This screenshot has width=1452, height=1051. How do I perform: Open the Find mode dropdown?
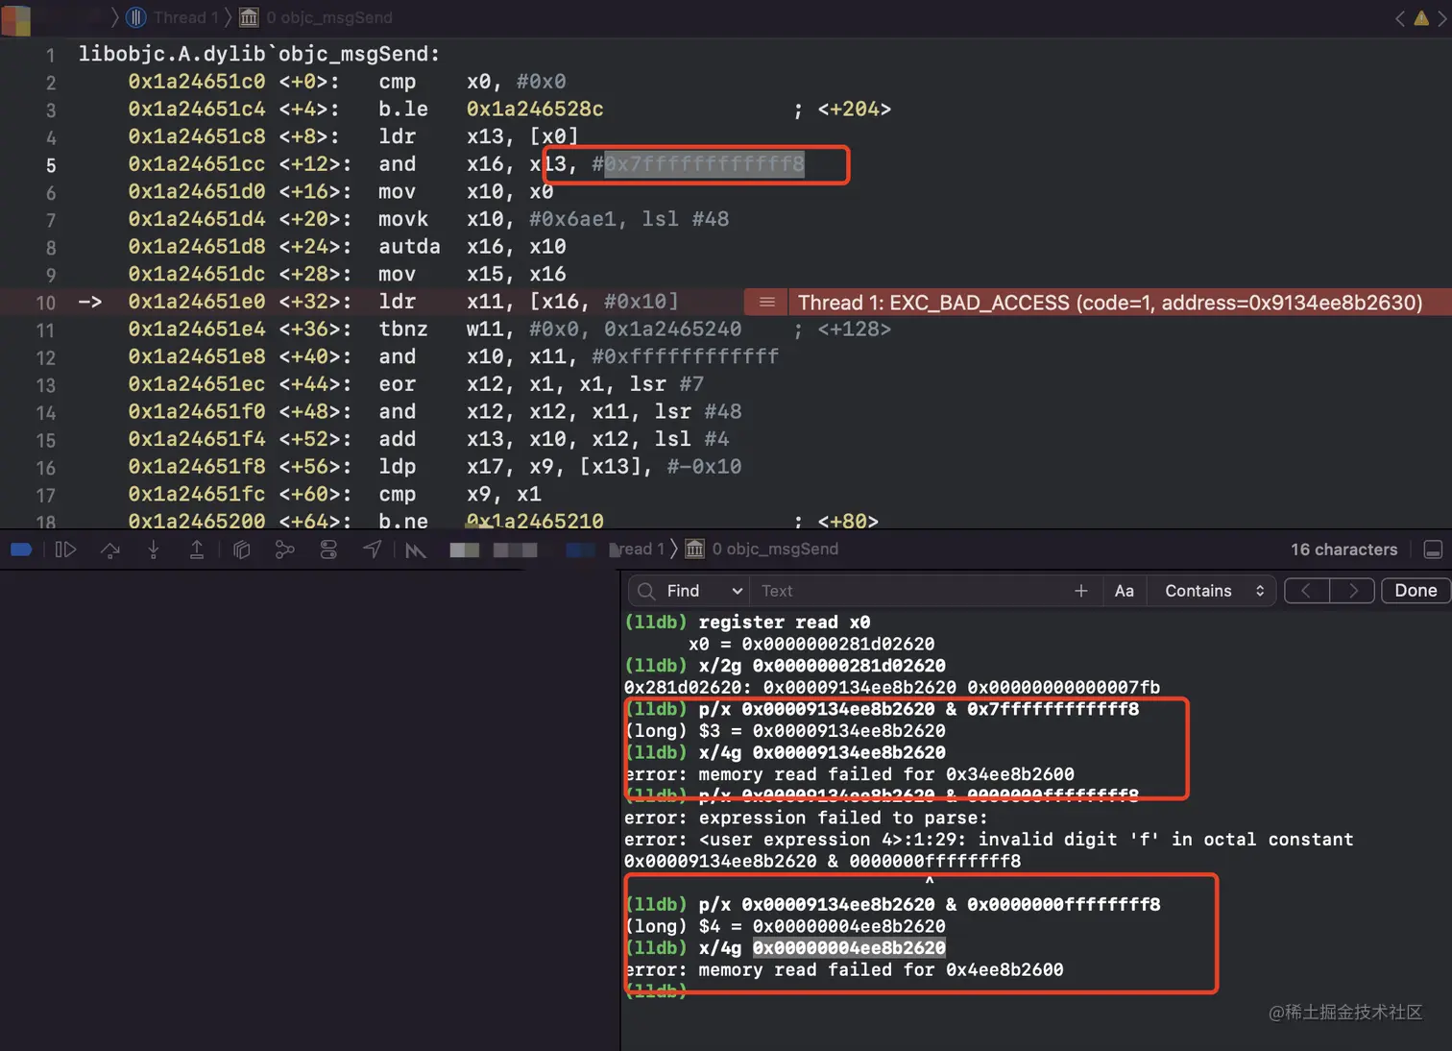point(704,591)
